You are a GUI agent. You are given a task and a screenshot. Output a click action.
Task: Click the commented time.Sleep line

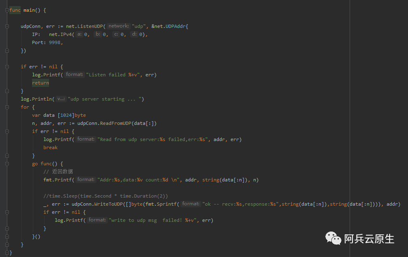tap(105, 196)
